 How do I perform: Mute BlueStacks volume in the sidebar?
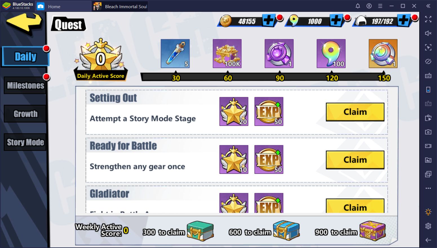click(428, 33)
